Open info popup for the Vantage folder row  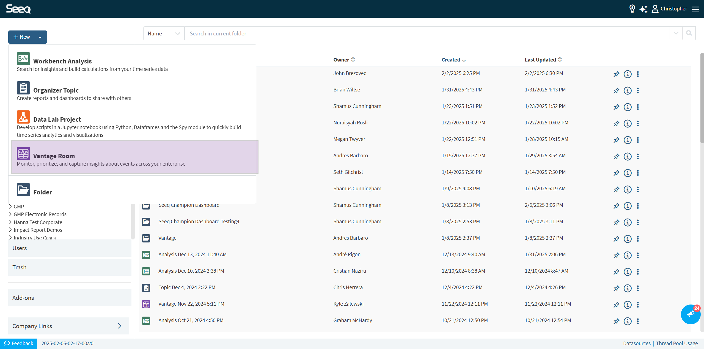(628, 239)
